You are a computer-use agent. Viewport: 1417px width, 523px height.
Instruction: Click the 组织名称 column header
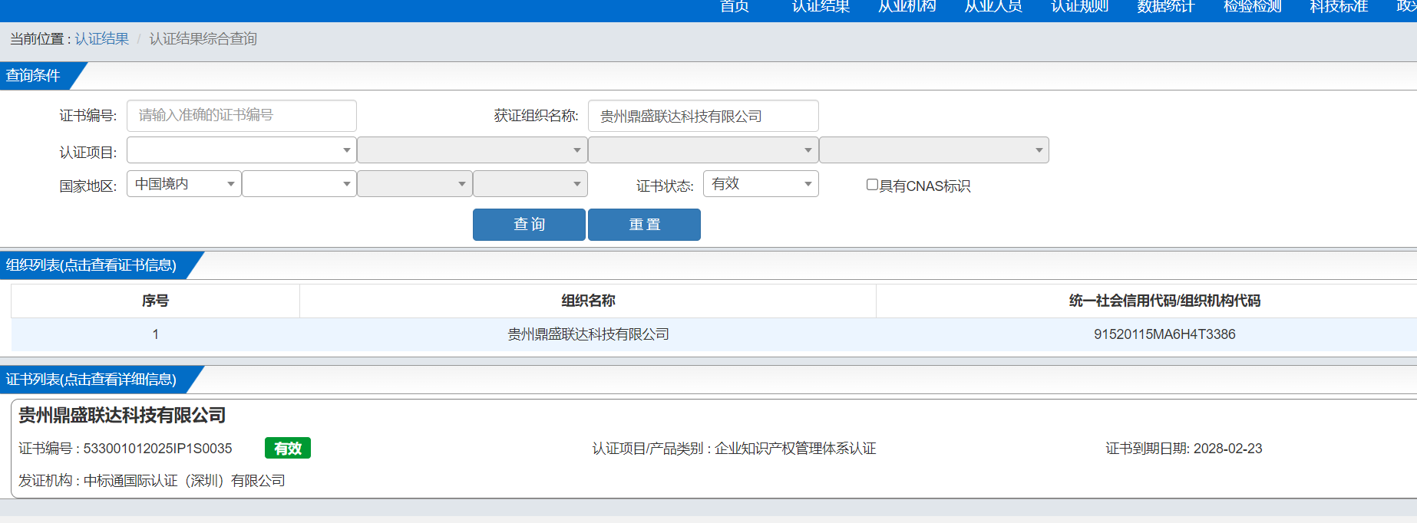click(x=588, y=301)
